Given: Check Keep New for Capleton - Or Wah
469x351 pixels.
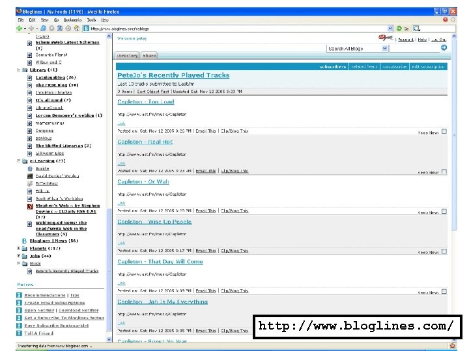Looking at the screenshot, I should pos(444,211).
